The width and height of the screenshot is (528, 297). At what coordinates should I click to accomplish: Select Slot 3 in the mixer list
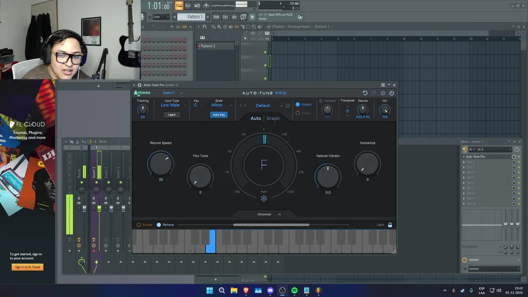(x=487, y=167)
